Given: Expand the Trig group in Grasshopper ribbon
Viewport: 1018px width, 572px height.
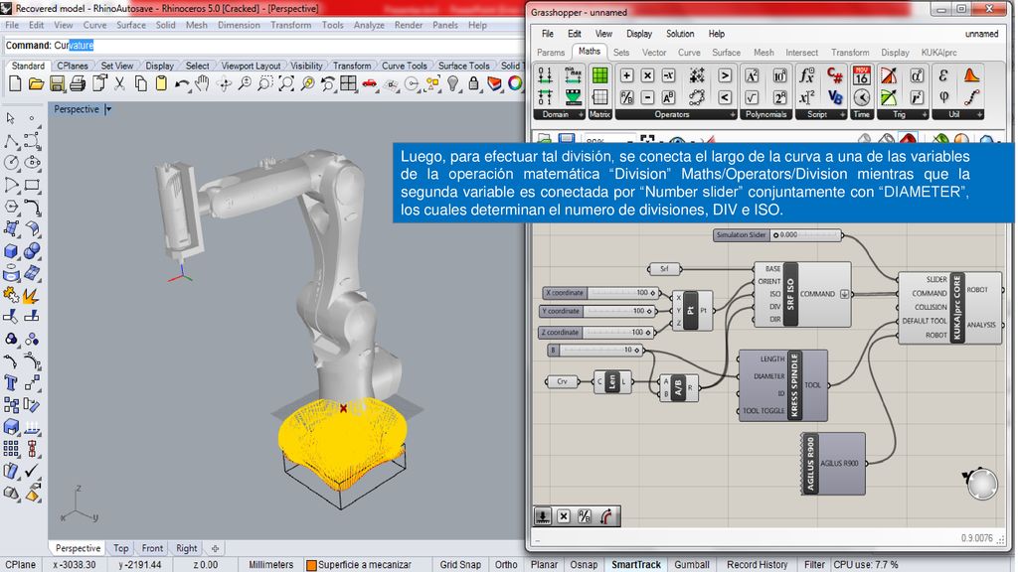Looking at the screenshot, I should (924, 115).
